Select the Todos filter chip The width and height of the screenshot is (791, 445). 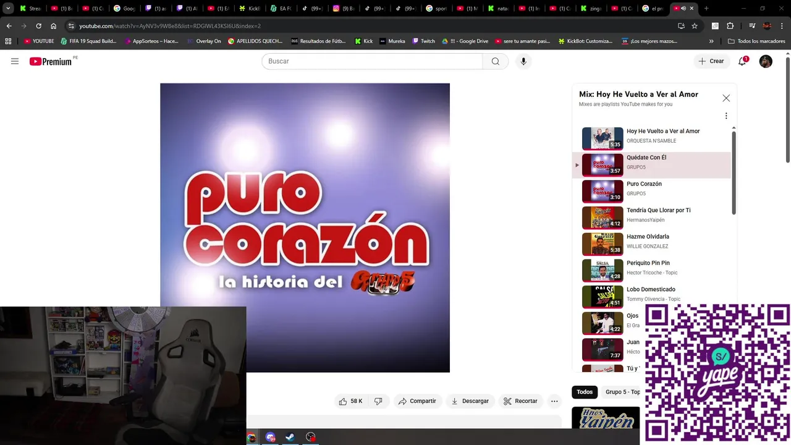click(x=585, y=392)
